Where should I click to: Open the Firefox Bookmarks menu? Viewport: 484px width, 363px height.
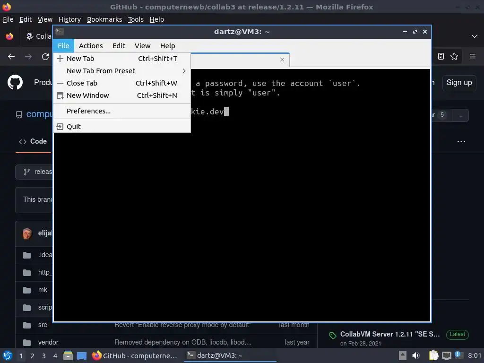(104, 19)
